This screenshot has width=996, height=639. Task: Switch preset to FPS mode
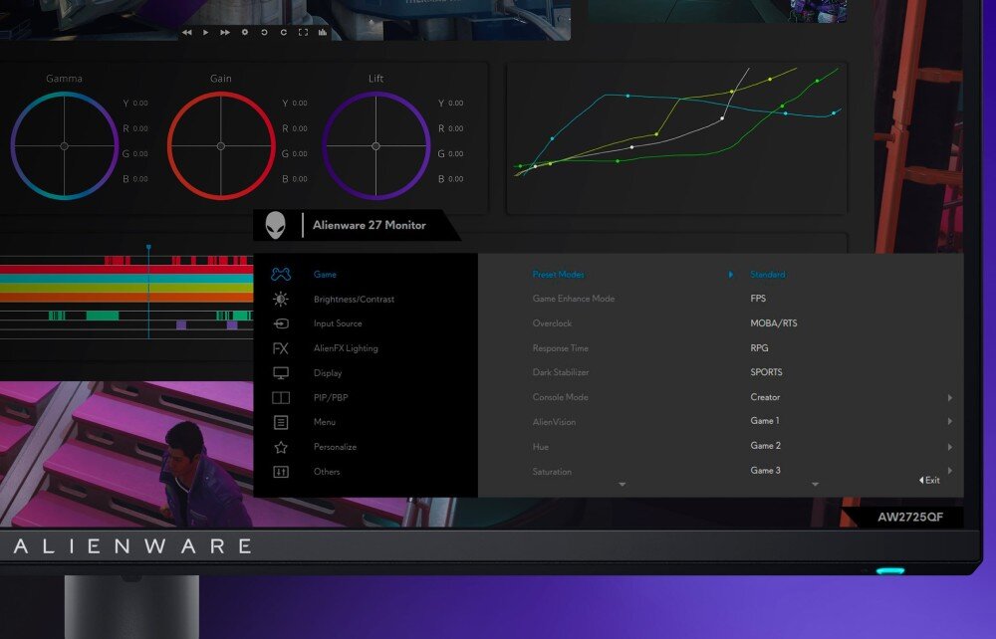[x=757, y=299]
